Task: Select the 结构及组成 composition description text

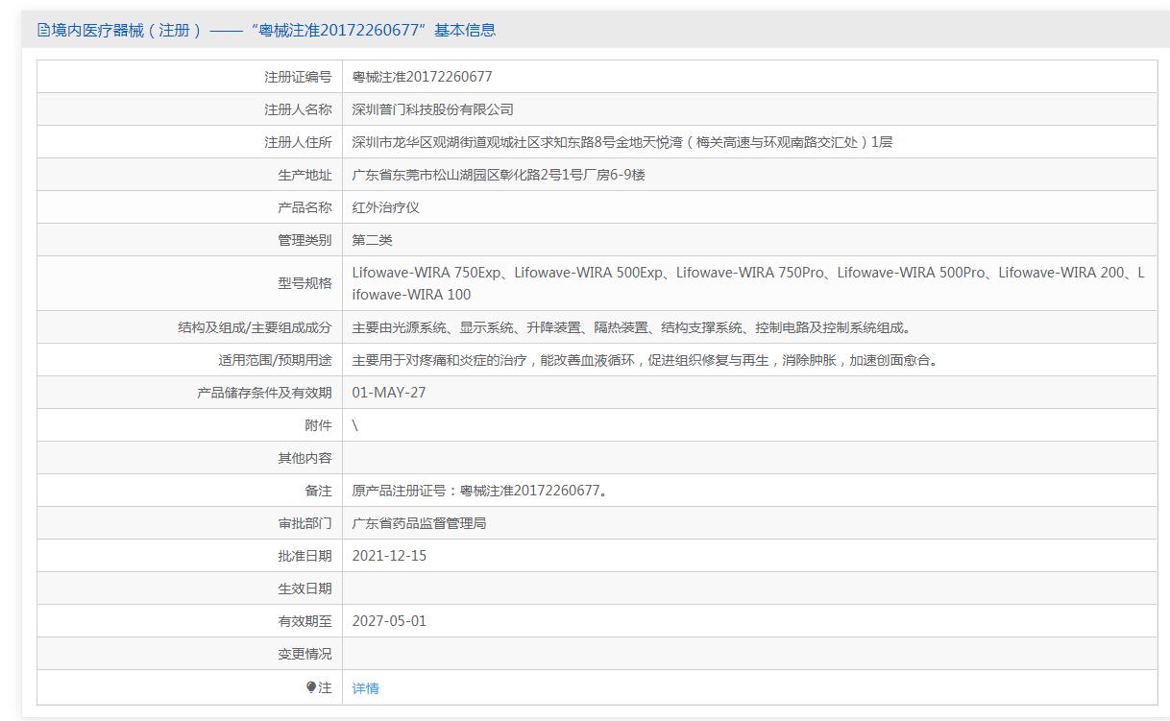Action: click(631, 327)
